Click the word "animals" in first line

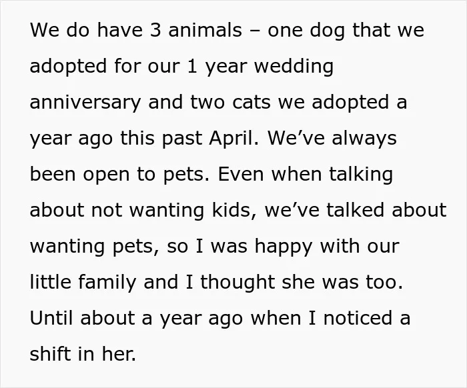coord(205,30)
